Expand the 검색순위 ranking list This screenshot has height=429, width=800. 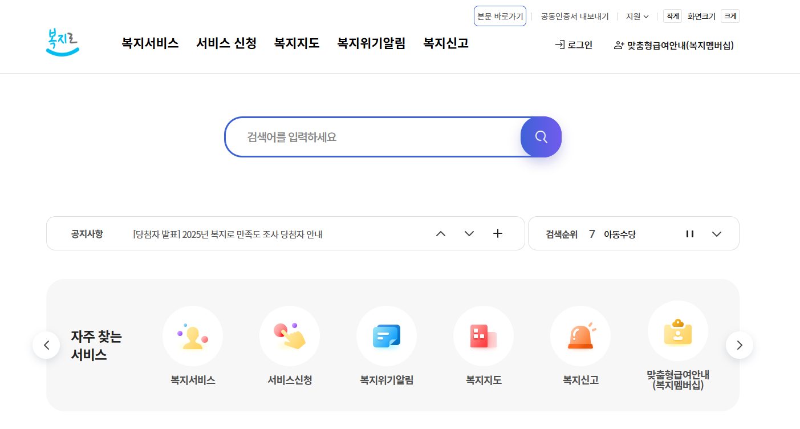click(717, 233)
